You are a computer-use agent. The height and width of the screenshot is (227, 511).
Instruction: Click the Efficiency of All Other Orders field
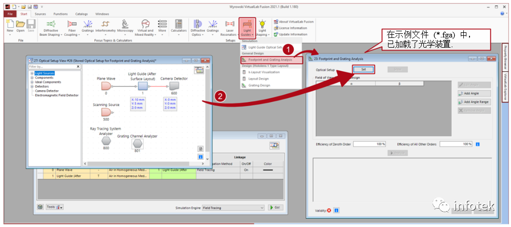[x=456, y=144]
